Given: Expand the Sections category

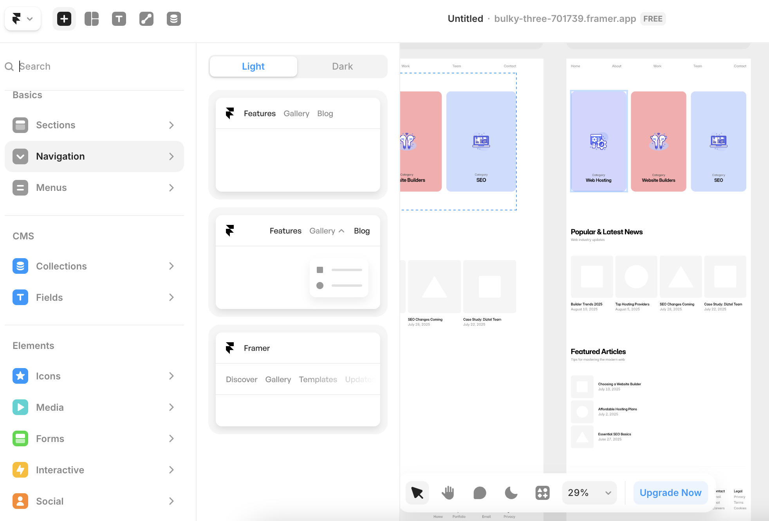Looking at the screenshot, I should [94, 125].
